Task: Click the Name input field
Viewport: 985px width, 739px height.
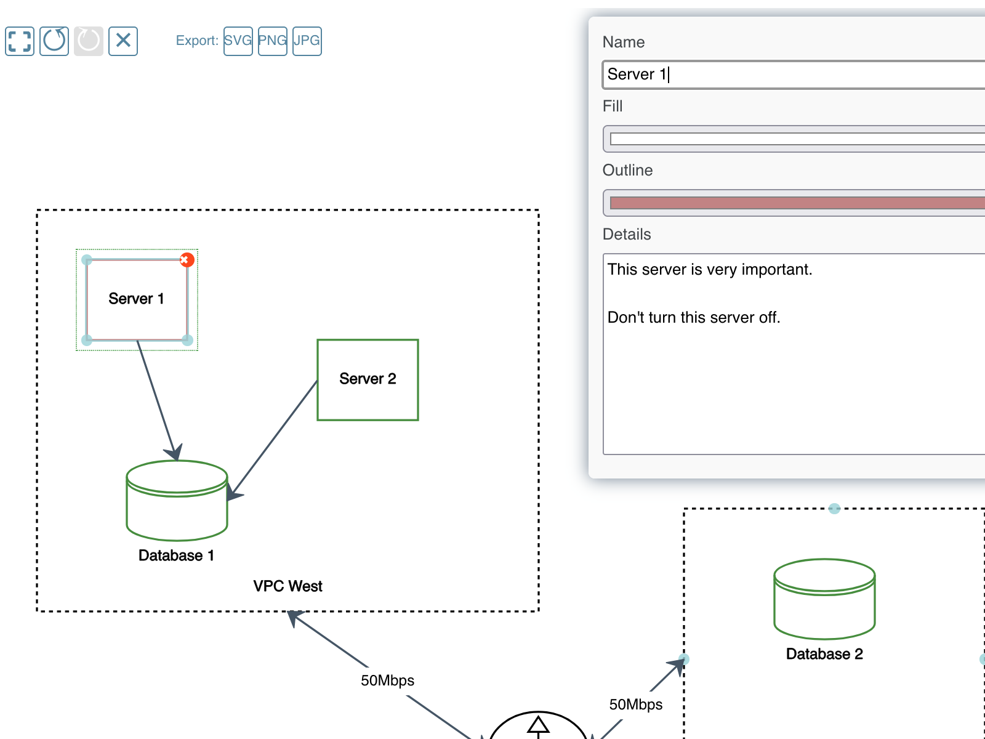Action: tap(794, 75)
